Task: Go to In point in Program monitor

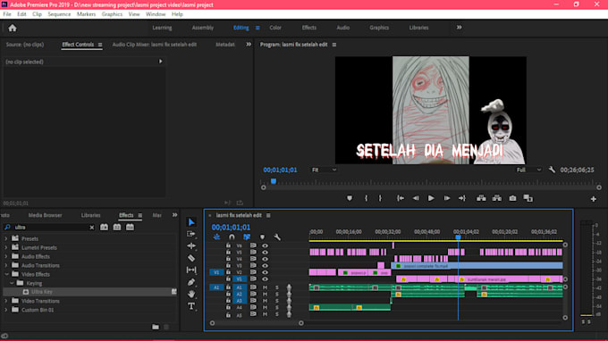Action: point(401,198)
